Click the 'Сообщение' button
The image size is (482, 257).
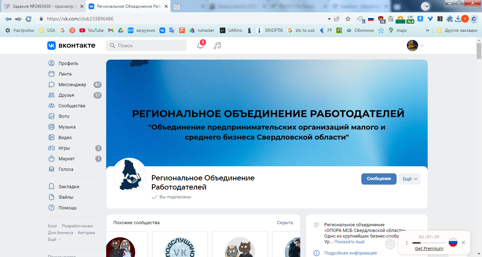click(379, 179)
